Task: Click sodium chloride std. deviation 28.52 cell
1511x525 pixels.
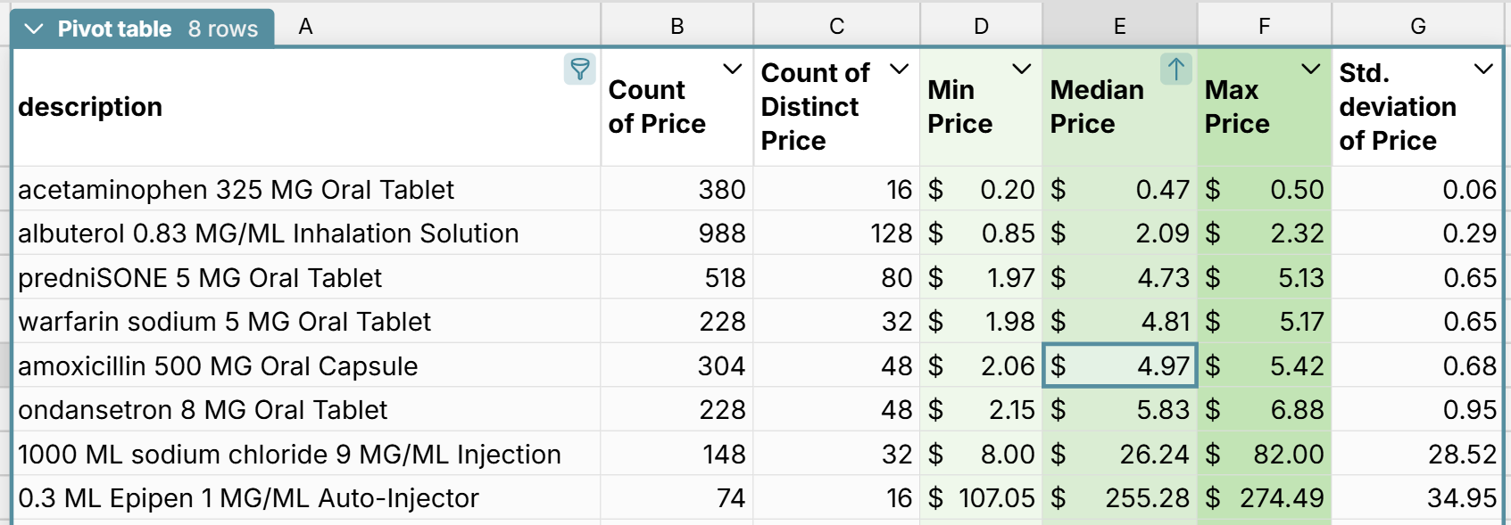Action: 1417,455
